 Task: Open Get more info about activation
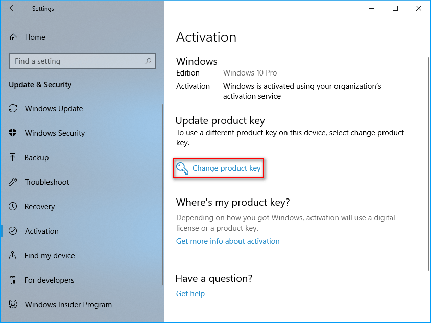point(228,241)
